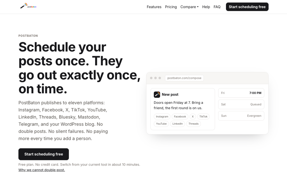Go to the Pricing page

tap(171, 7)
